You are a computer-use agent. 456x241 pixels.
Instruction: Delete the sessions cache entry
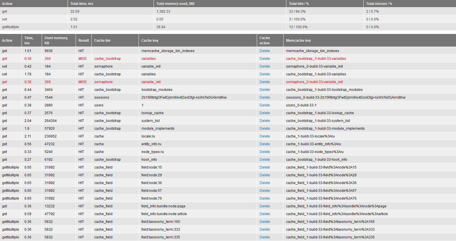[x=265, y=97]
